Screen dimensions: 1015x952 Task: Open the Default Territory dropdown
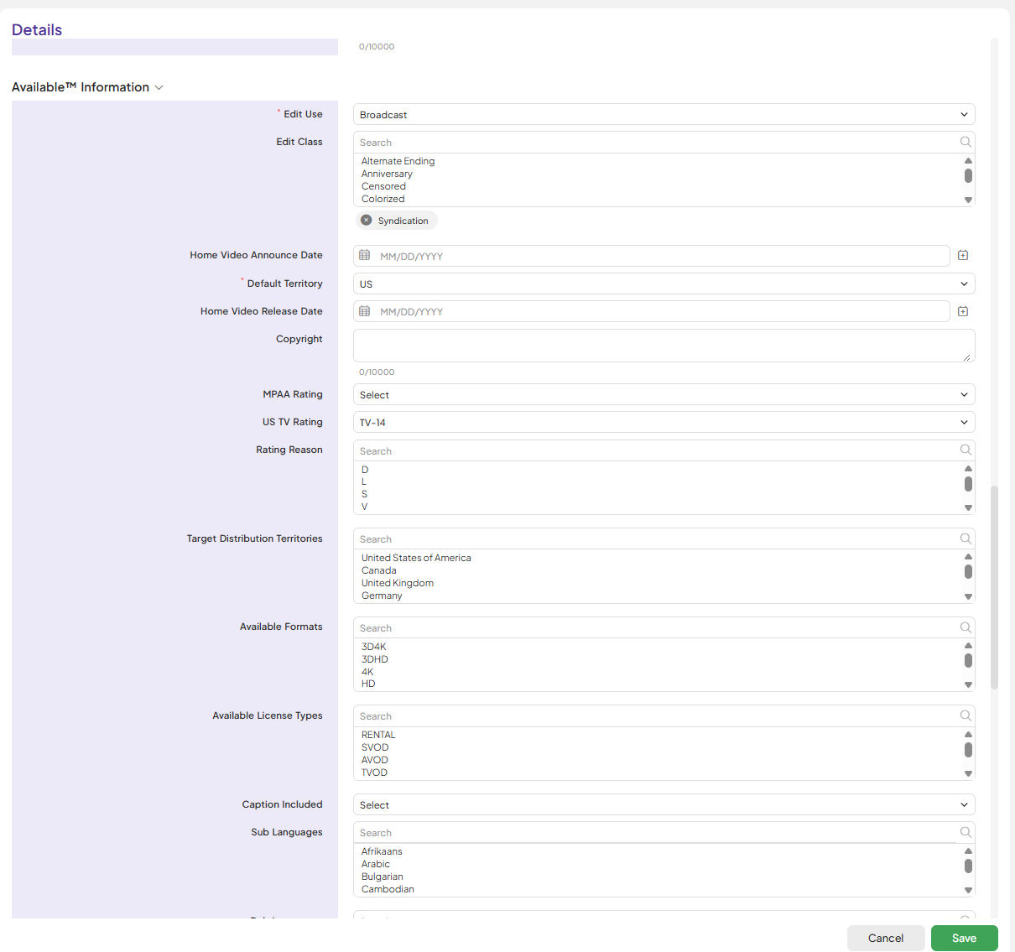tap(664, 284)
